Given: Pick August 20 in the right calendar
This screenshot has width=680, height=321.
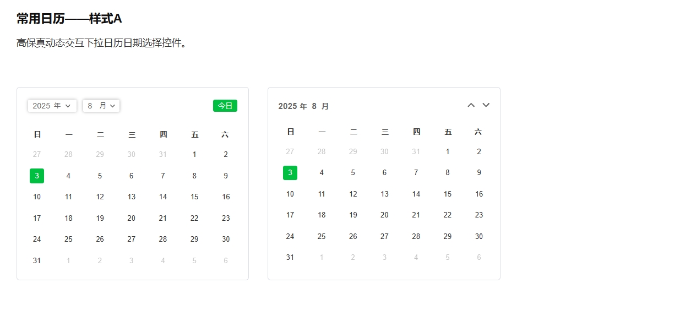Looking at the screenshot, I should click(x=384, y=215).
